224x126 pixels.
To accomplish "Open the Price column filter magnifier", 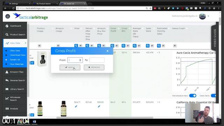I will point(76,46).
